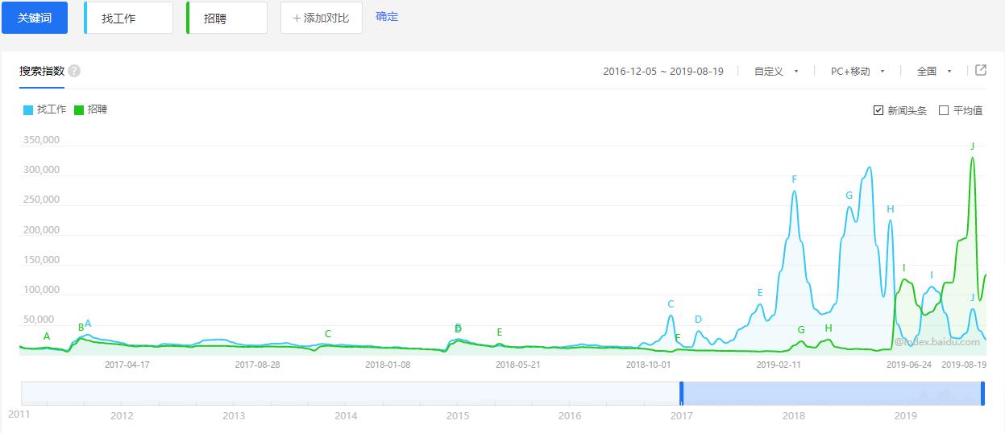This screenshot has width=1005, height=433.
Task: Click the export share icon at top right
Action: (x=981, y=70)
